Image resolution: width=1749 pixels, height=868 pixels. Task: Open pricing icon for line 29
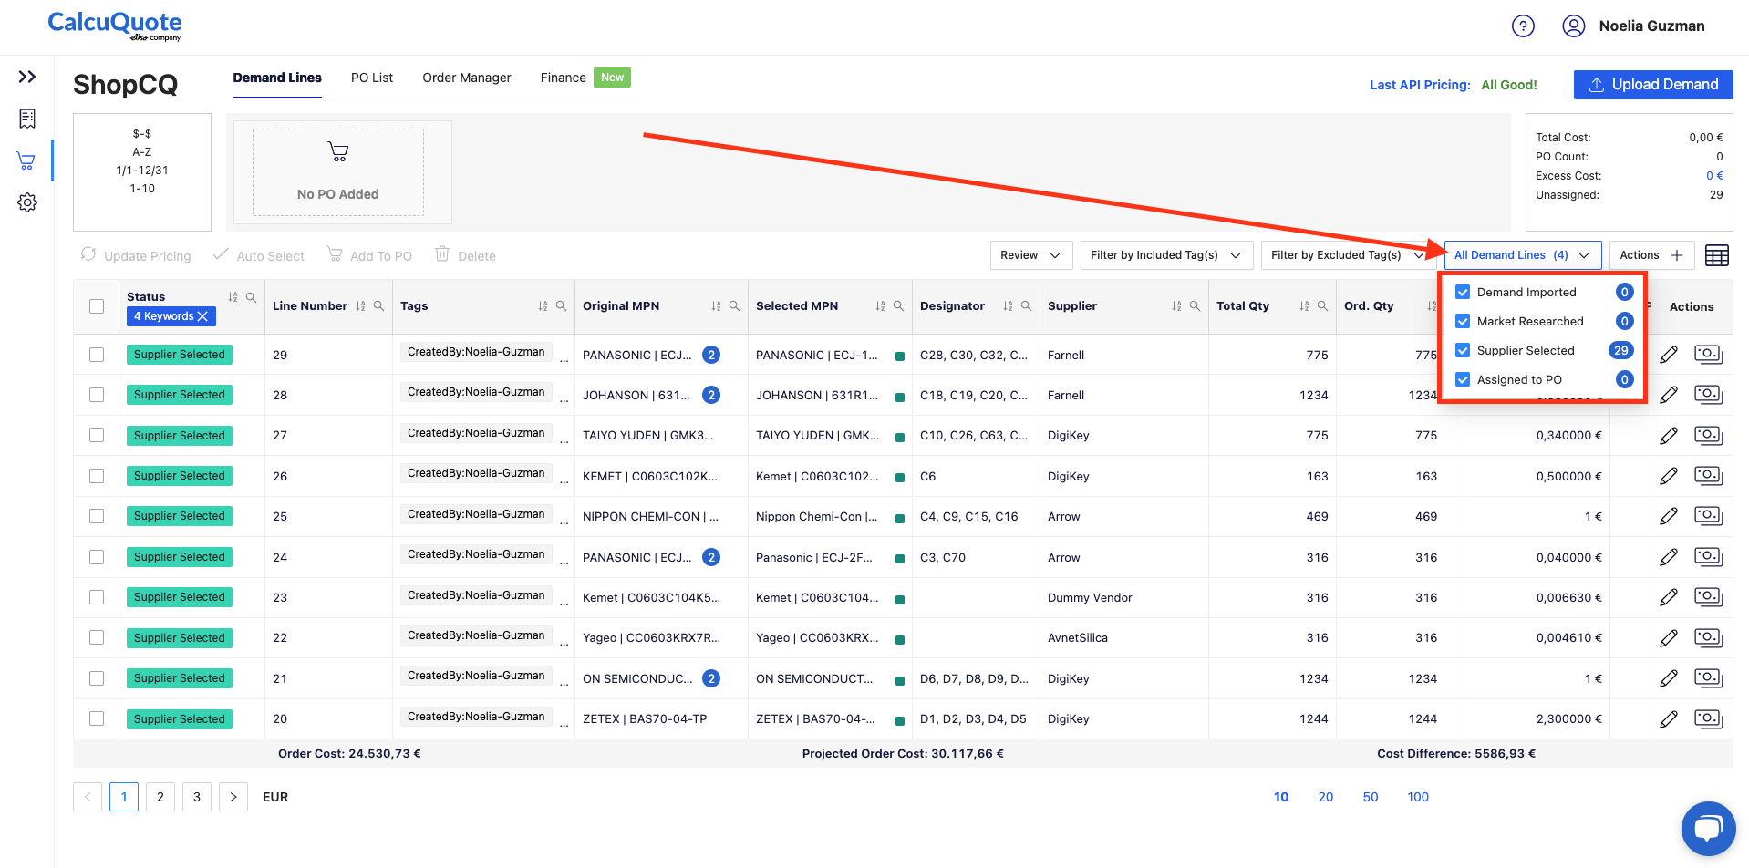click(1708, 354)
